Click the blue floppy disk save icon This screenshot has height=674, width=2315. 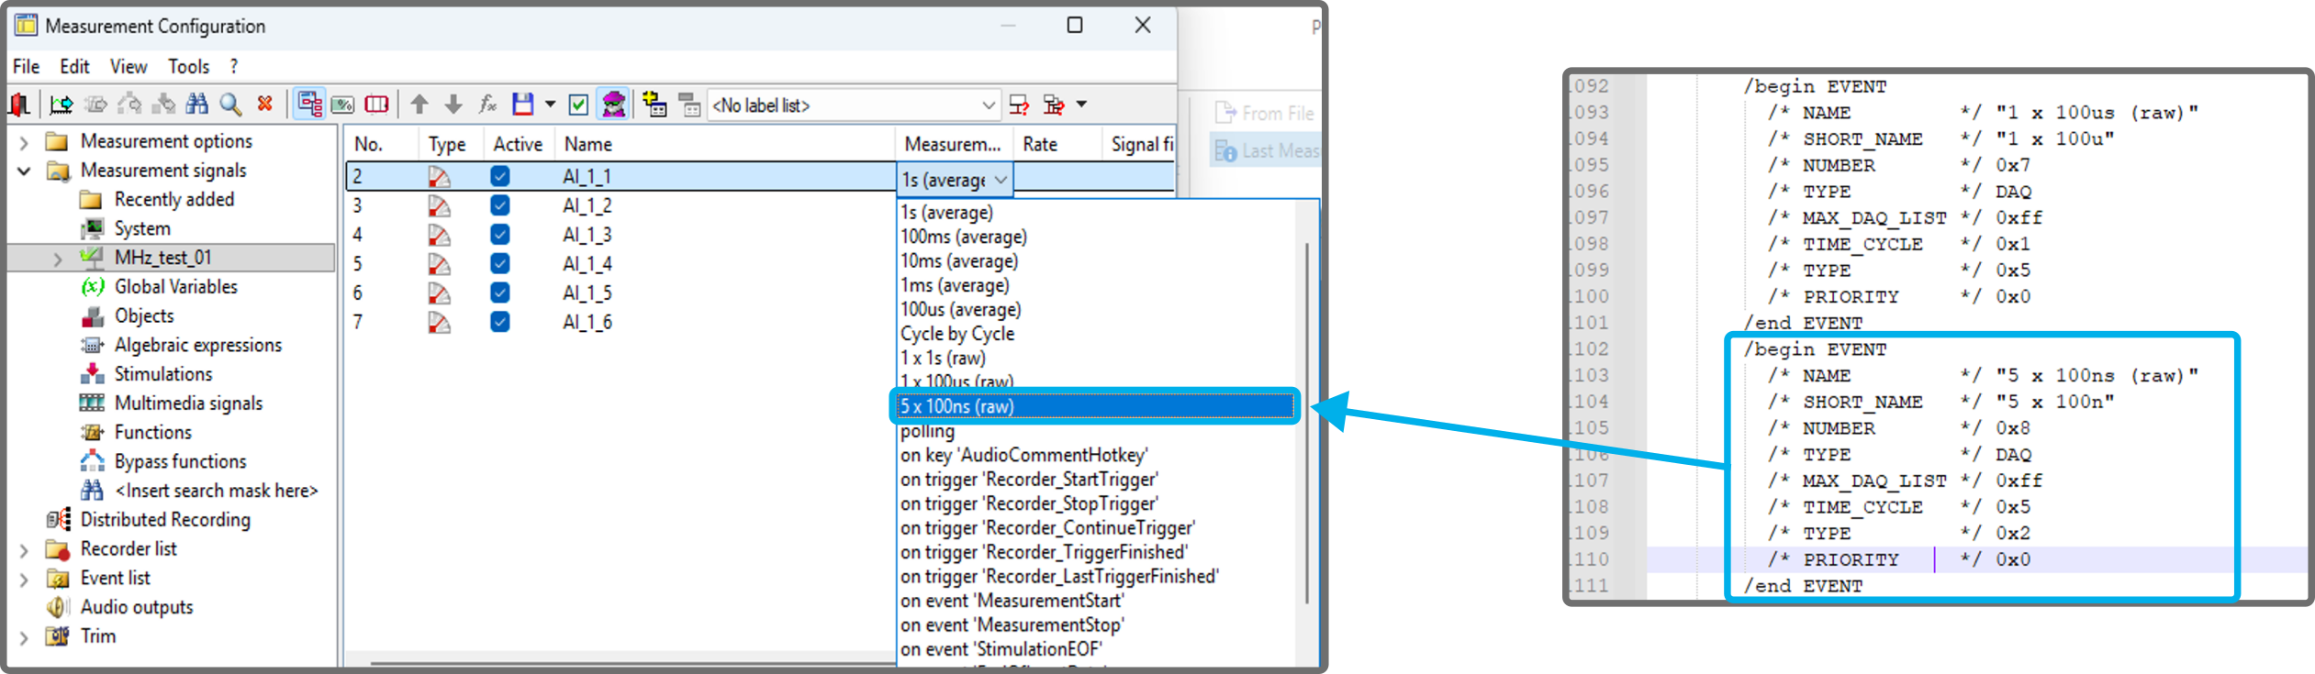point(522,105)
